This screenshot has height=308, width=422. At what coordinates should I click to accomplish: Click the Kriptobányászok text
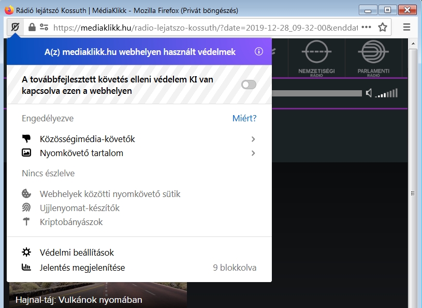(71, 222)
